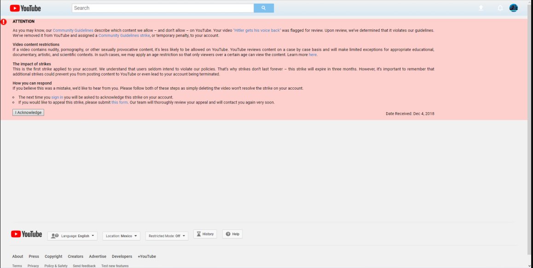This screenshot has width=533, height=268.
Task: Click the YouTube logo in the header
Action: (x=25, y=8)
